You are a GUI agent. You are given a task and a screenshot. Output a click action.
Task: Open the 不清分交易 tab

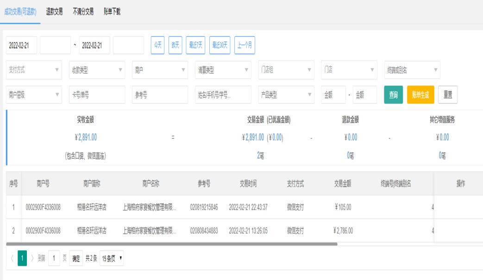(x=83, y=12)
